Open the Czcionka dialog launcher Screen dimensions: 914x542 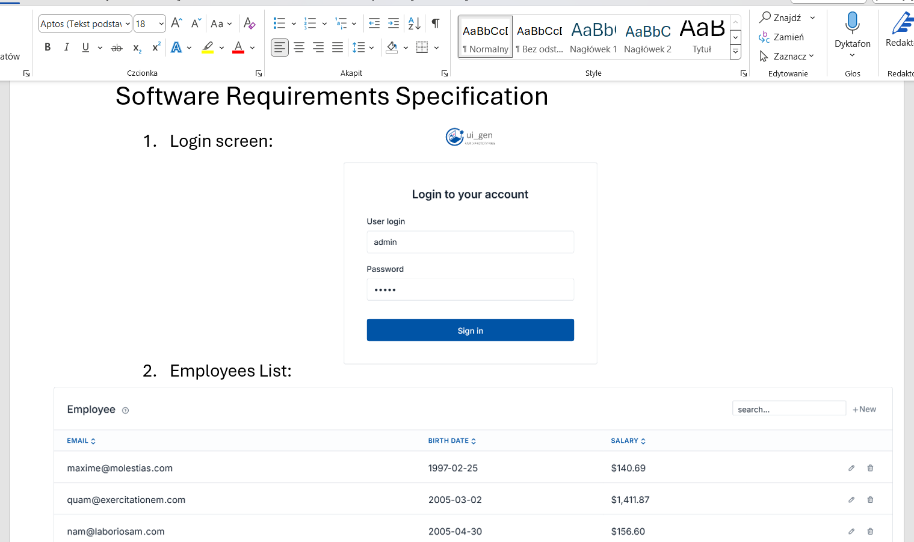click(259, 73)
